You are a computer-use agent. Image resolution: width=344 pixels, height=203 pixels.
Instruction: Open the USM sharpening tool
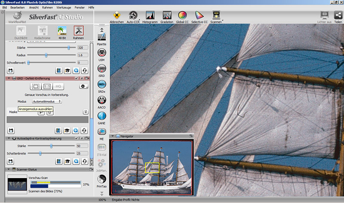click(101, 53)
